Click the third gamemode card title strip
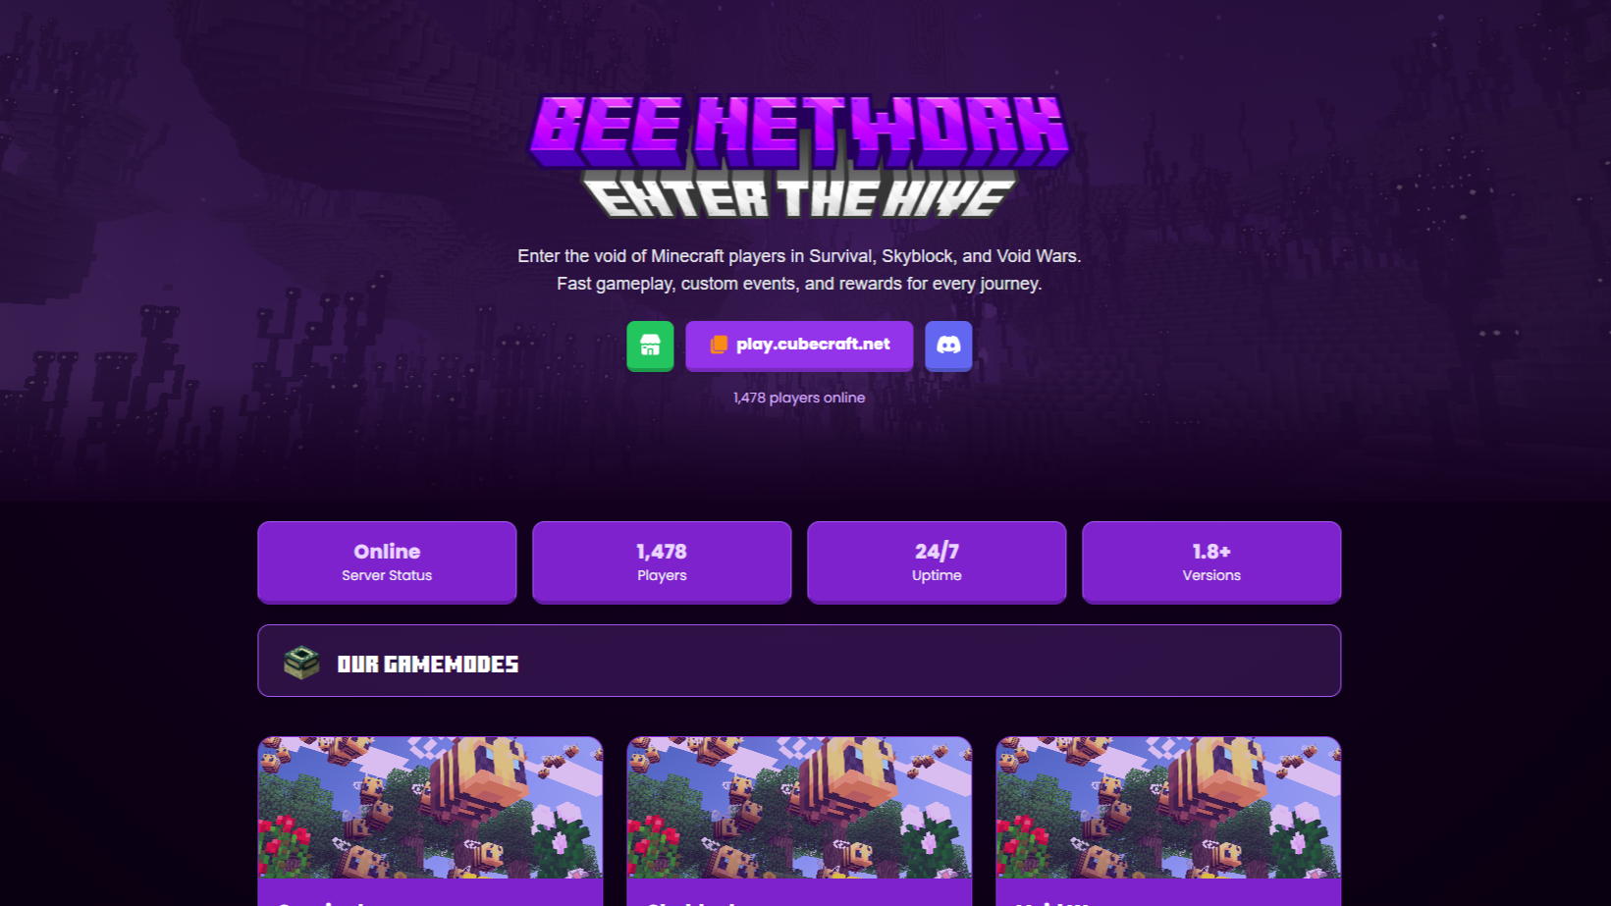Viewport: 1611px width, 906px height. [x=1168, y=892]
